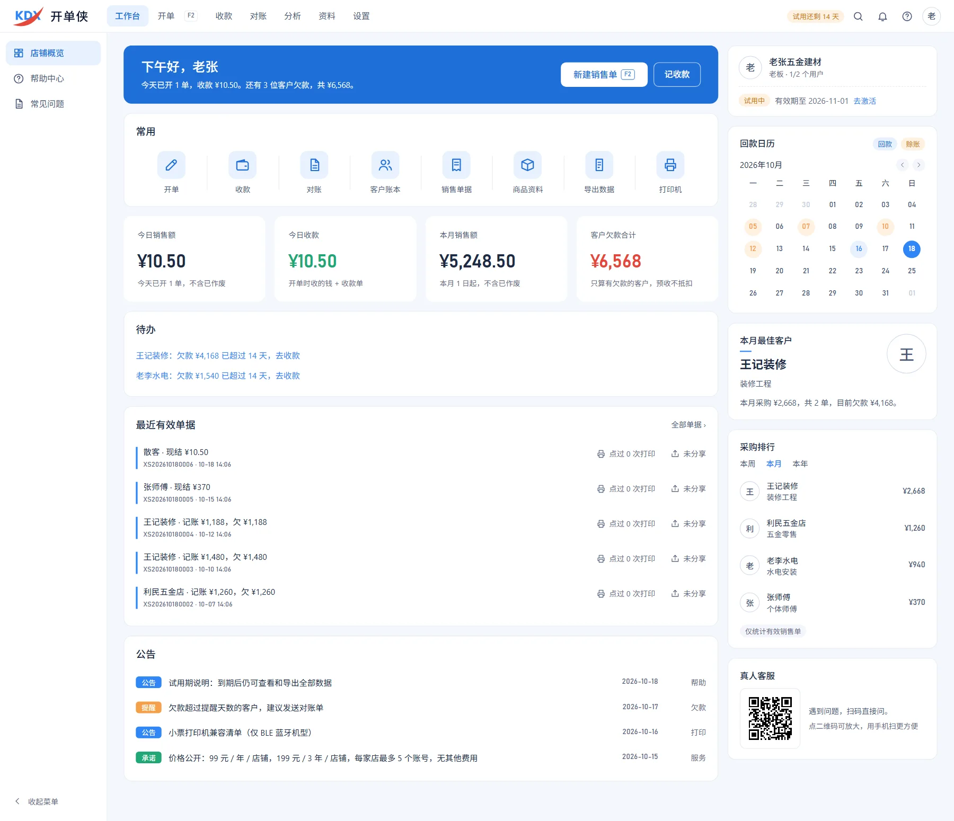Open the 分析 top menu item
Screen dimensions: 954x821
(293, 16)
